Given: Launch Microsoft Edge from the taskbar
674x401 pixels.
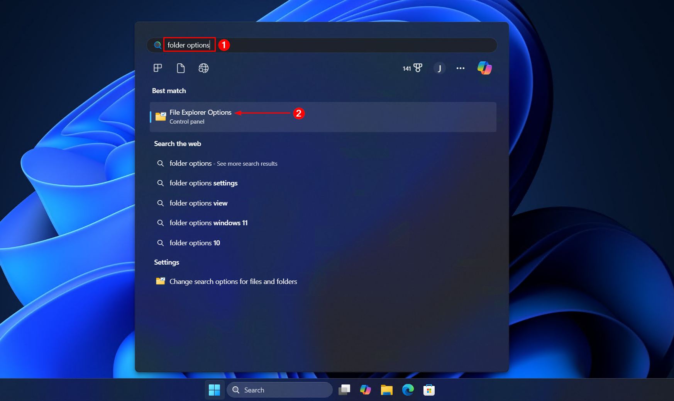Looking at the screenshot, I should [408, 390].
